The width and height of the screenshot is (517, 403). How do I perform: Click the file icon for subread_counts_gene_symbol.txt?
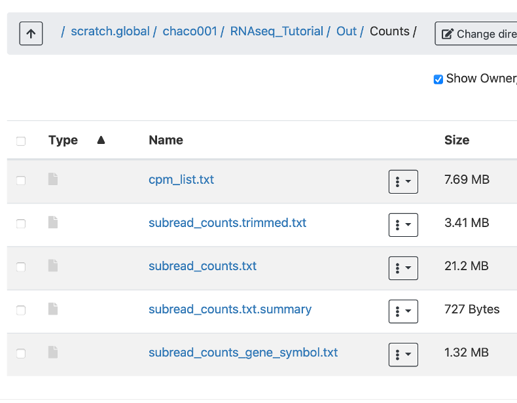coord(53,352)
